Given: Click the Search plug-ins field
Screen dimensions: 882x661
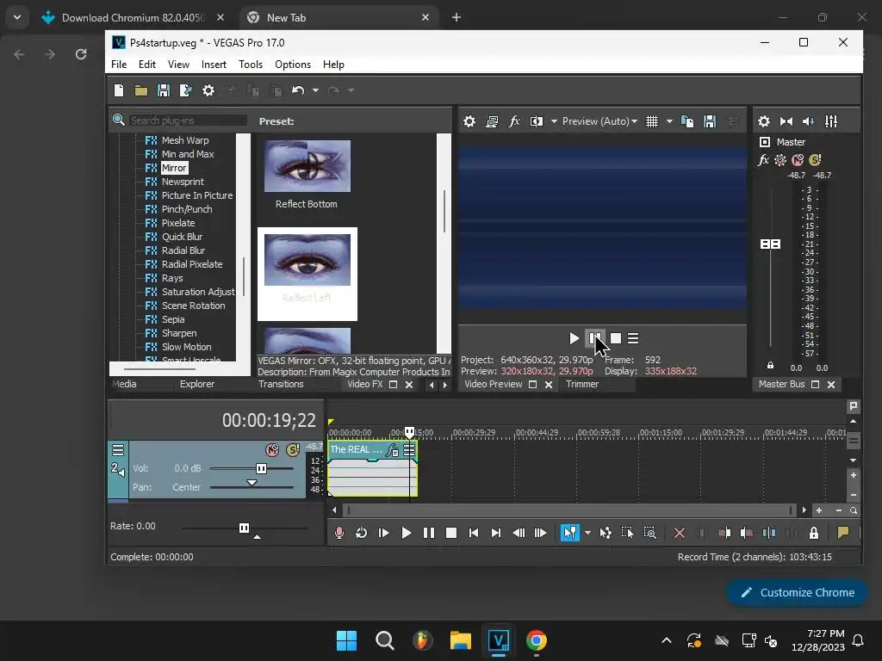Looking at the screenshot, I should tap(188, 120).
